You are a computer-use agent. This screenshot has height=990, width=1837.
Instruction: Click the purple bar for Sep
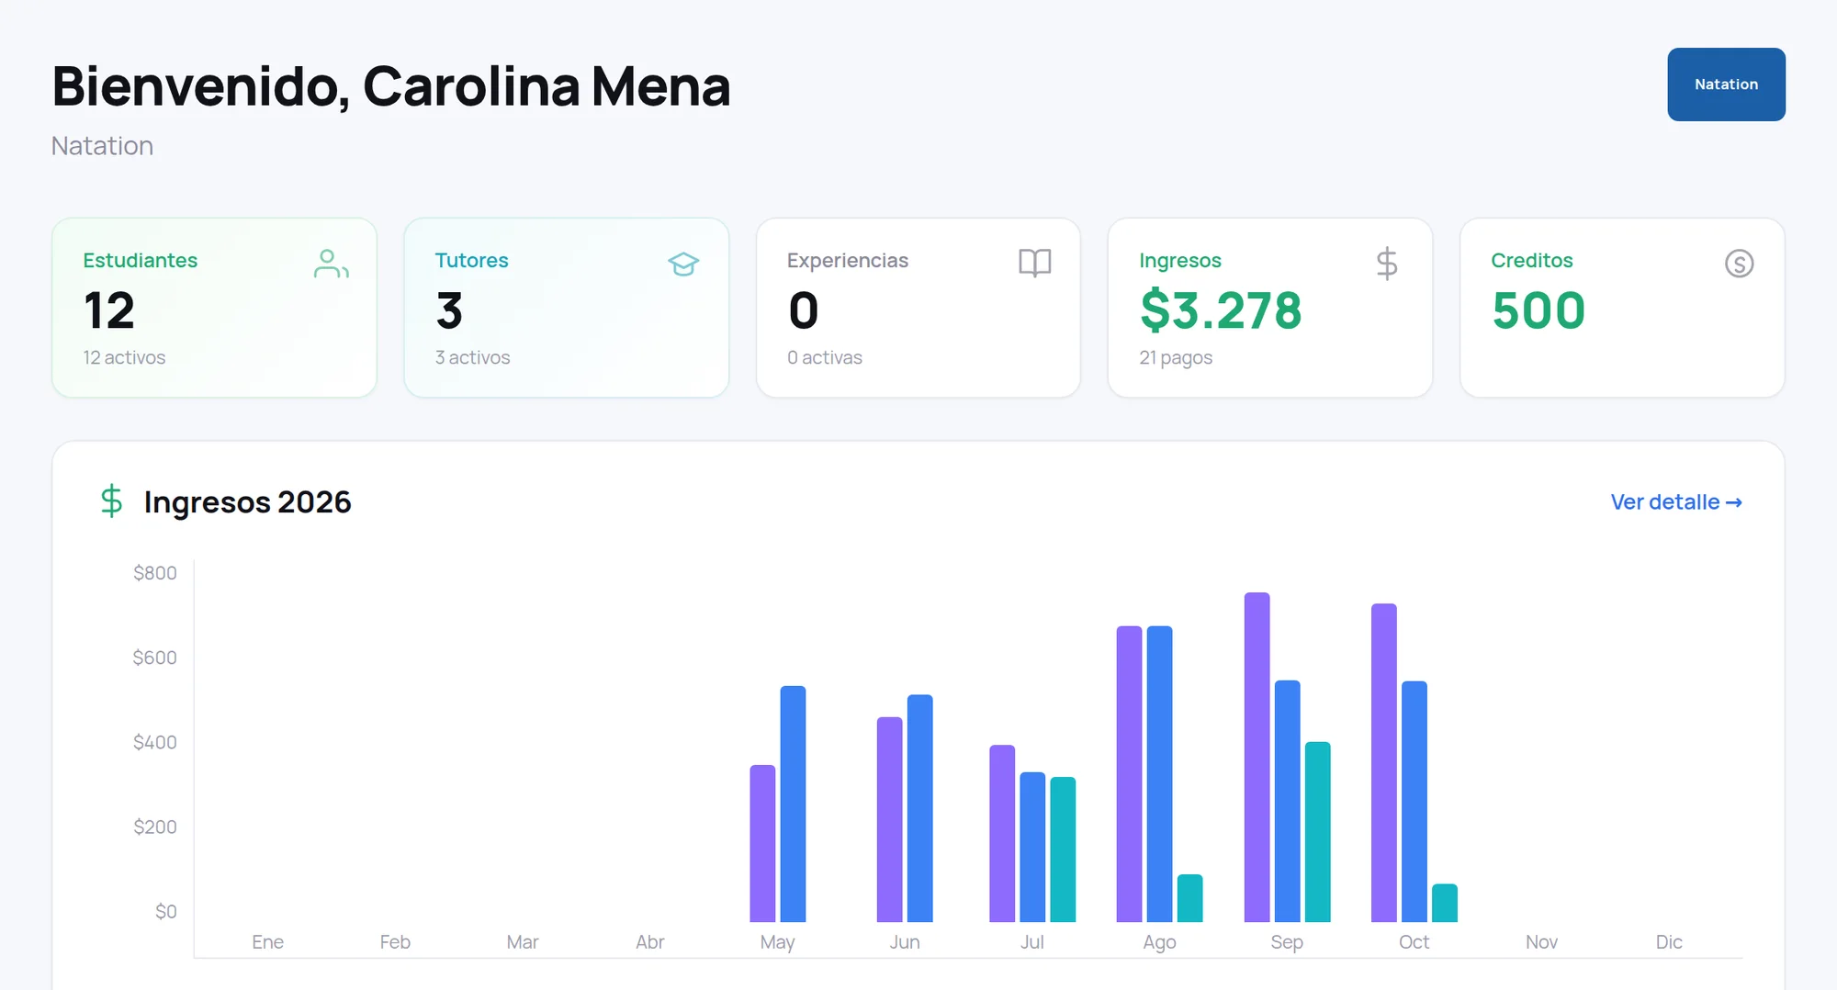point(1257,758)
